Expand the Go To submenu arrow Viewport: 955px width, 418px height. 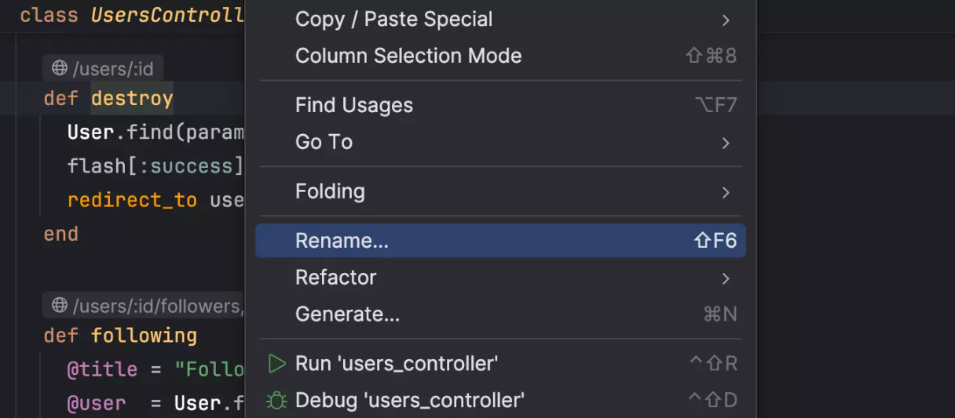[726, 143]
